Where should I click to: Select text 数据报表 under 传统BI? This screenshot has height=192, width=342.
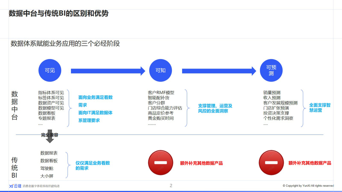[49, 153]
